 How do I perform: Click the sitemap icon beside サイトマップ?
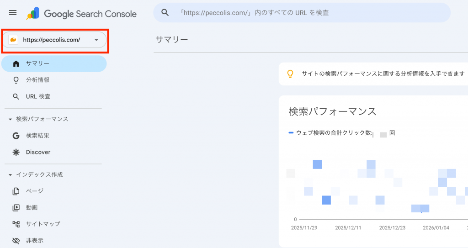(x=16, y=224)
